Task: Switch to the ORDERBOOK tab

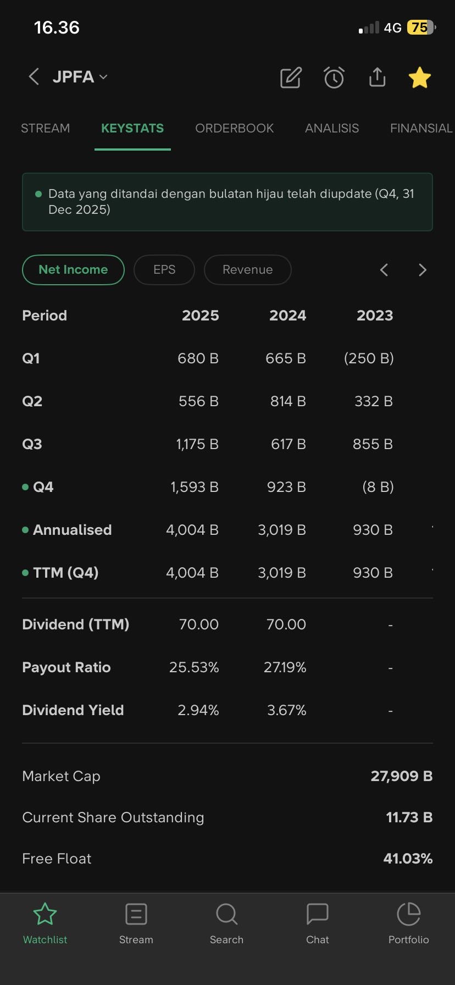Action: point(234,128)
